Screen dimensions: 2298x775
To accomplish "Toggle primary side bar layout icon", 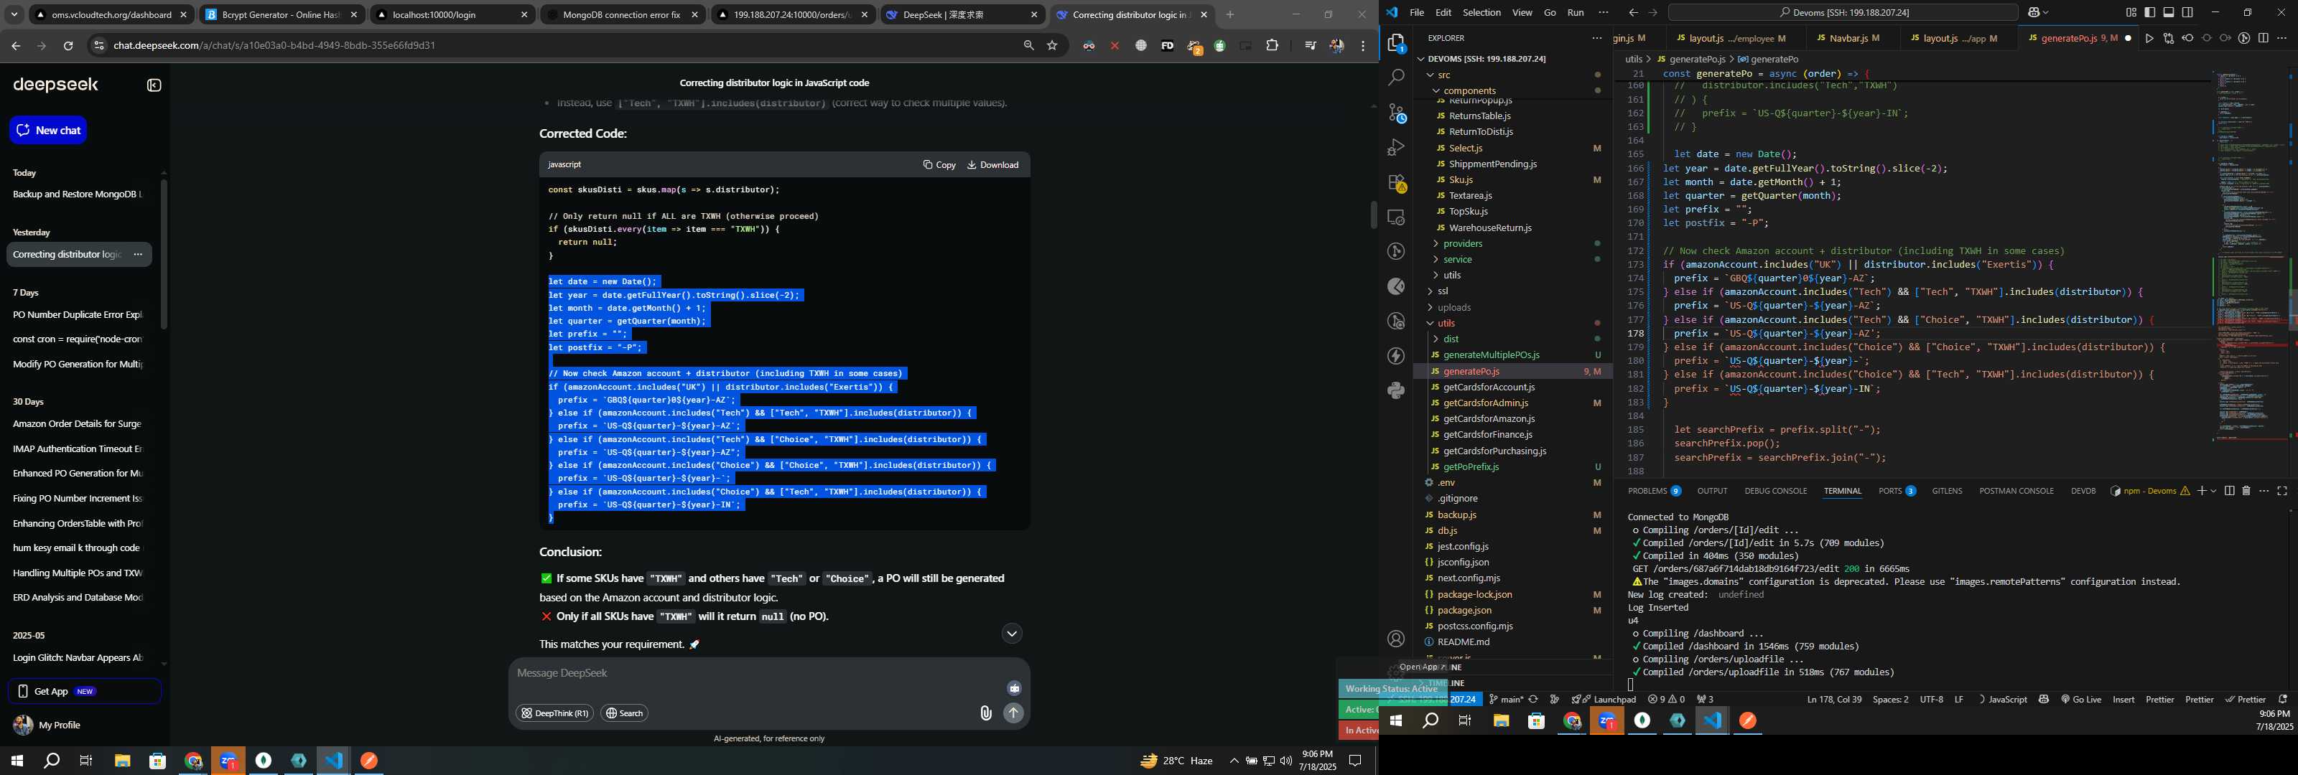I will tap(2149, 12).
